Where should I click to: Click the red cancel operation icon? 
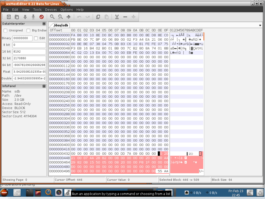click(42, 17)
